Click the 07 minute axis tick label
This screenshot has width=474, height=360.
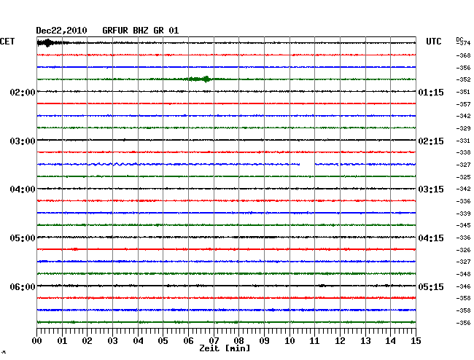click(214, 341)
